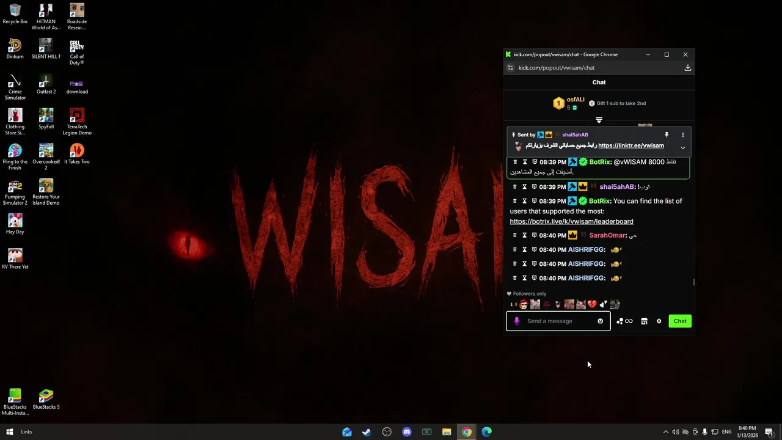The image size is (782, 440).
Task: Click the kick.com/popout/vwisam/chat address bar
Action: point(599,68)
